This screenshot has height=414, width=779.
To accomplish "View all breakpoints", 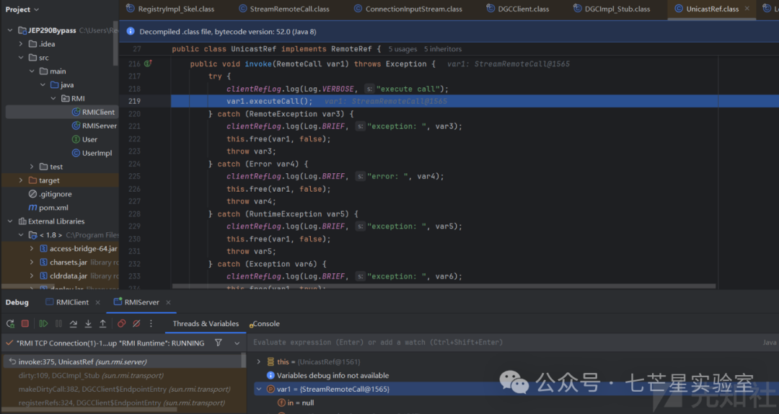I will (x=121, y=324).
